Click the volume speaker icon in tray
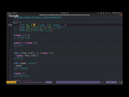 pos(116,13)
